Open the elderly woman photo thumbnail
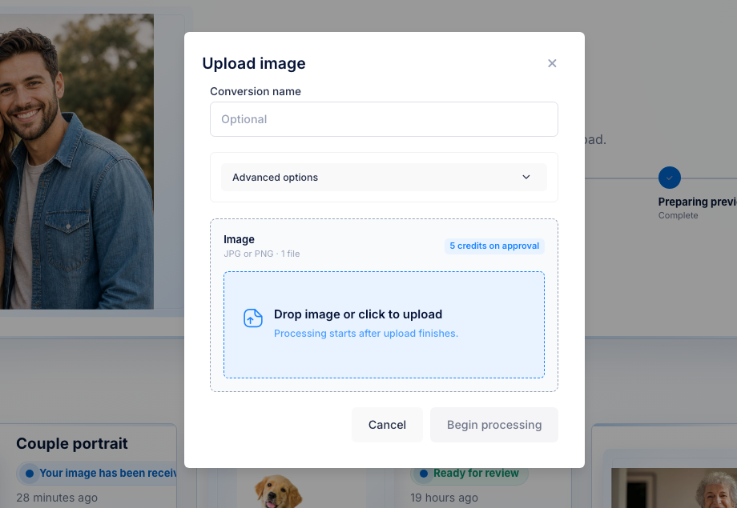Viewport: 737px width, 508px height. click(674, 488)
